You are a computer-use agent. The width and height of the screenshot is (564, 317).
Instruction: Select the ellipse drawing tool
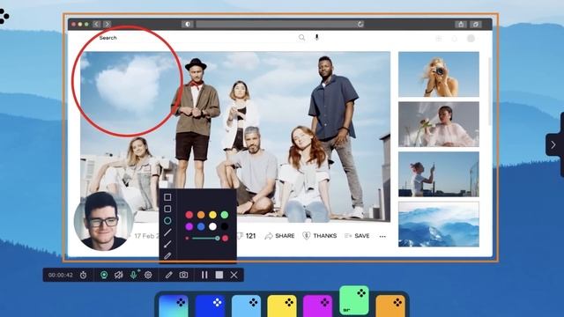(167, 221)
